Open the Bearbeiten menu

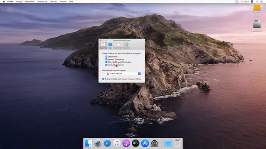tap(30, 2)
